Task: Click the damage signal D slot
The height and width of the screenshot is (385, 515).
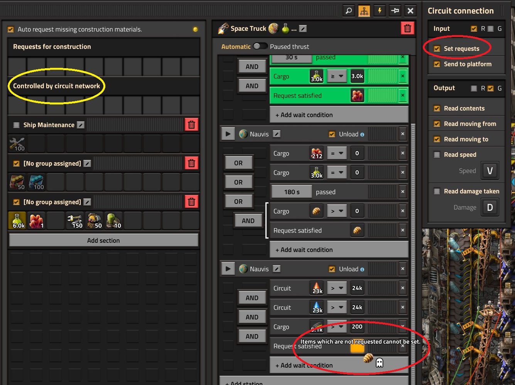Action: point(490,207)
